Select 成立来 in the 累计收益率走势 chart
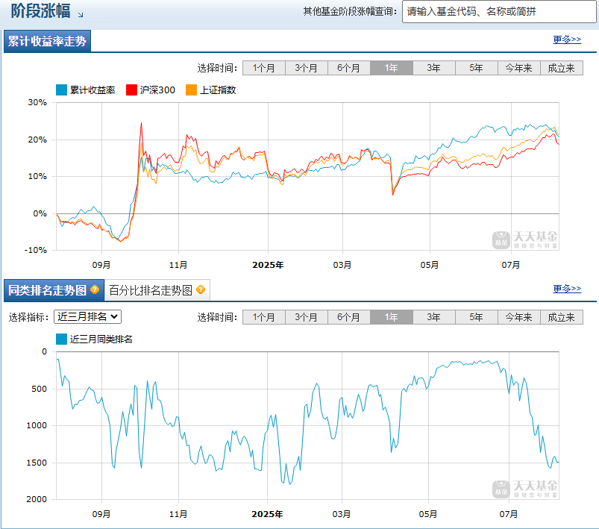The image size is (599, 529). click(562, 68)
